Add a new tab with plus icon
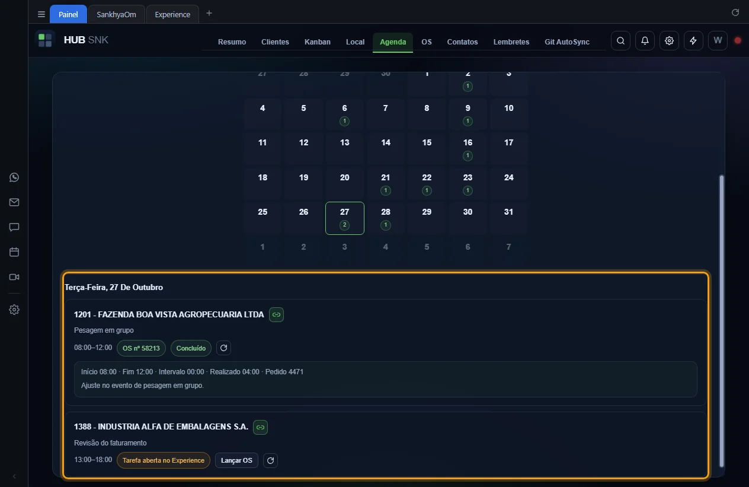Image resolution: width=749 pixels, height=487 pixels. tap(209, 14)
